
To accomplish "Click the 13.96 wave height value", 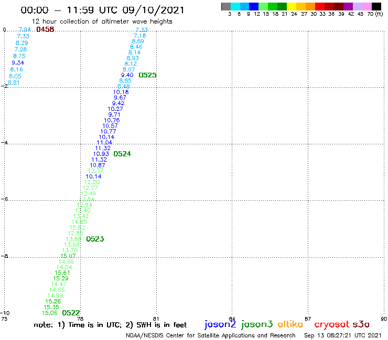I will coord(72,244).
